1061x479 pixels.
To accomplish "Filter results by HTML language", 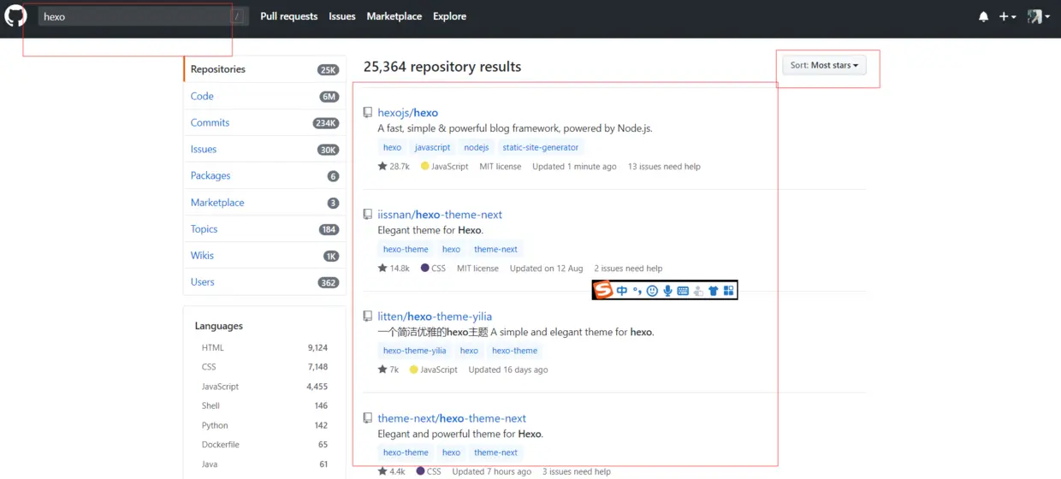I will [x=264, y=347].
